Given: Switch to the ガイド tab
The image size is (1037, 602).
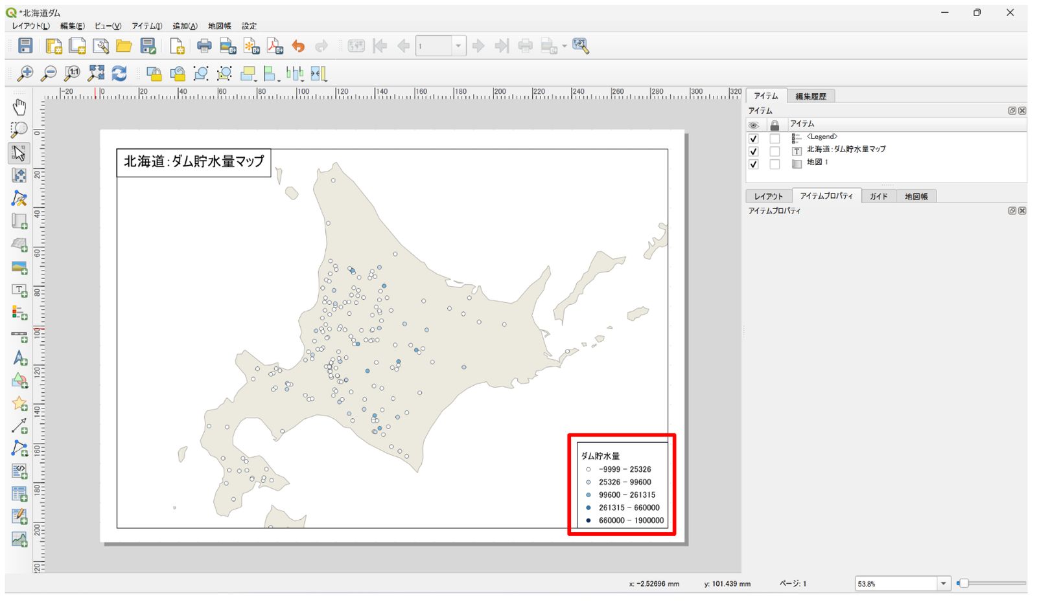Looking at the screenshot, I should click(x=879, y=196).
